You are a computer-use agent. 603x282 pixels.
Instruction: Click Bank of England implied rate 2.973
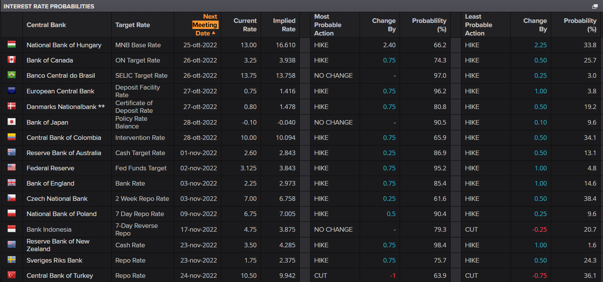point(287,183)
